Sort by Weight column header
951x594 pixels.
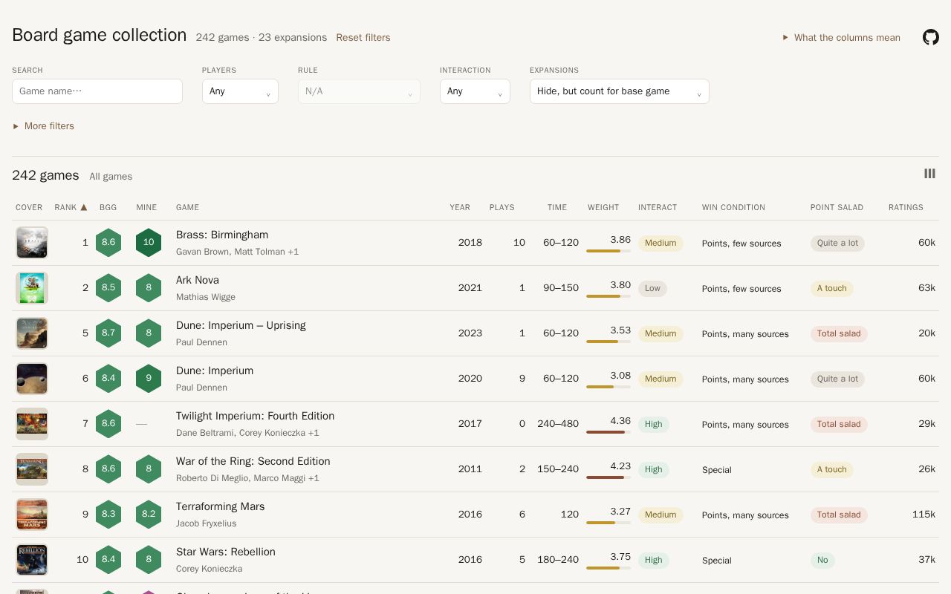click(603, 207)
